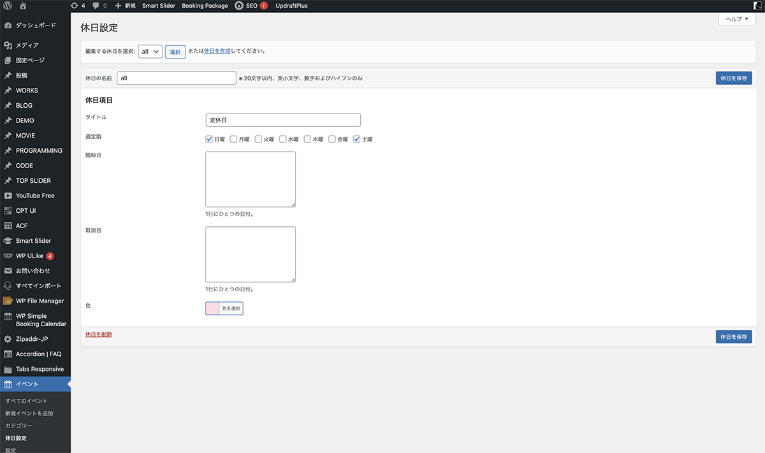Open the 新規 new content menu
Image resolution: width=765 pixels, height=453 pixels.
[125, 6]
